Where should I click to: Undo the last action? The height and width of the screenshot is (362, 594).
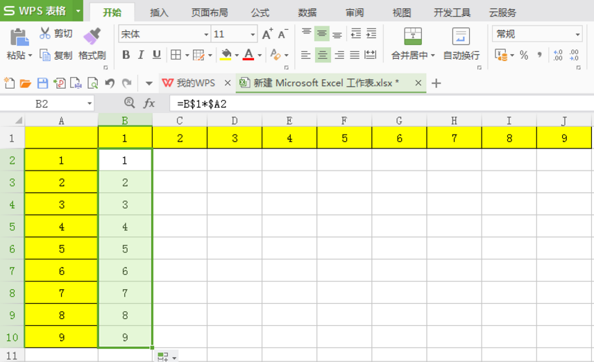coord(110,83)
